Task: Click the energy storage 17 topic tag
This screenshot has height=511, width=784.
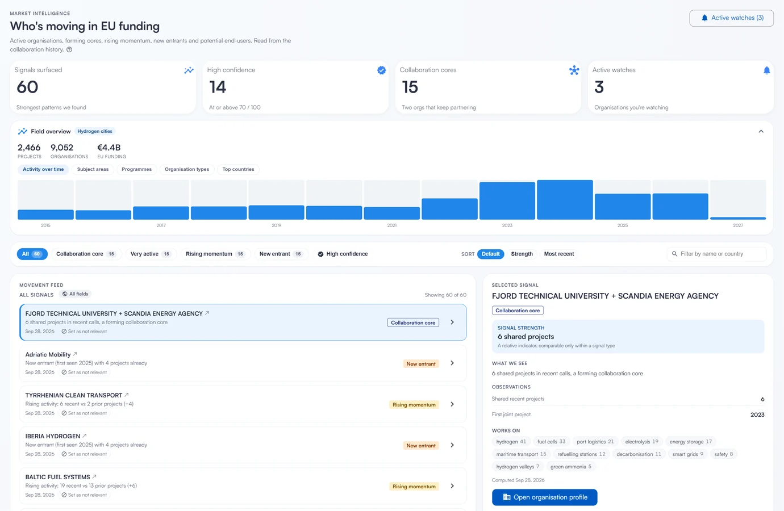Action: click(691, 442)
